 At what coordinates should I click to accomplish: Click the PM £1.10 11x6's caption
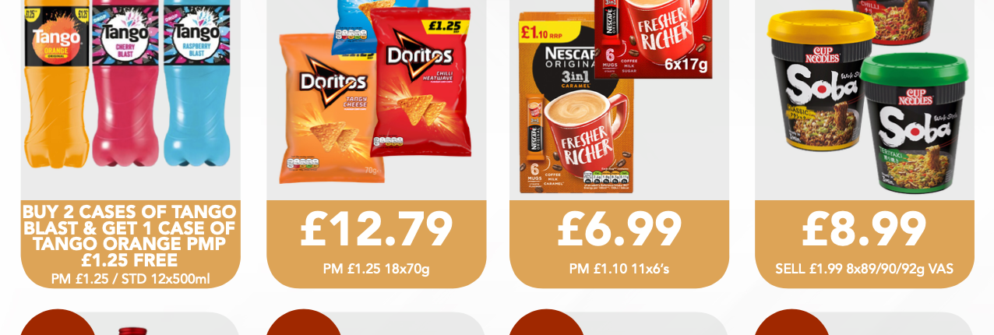coord(619,270)
